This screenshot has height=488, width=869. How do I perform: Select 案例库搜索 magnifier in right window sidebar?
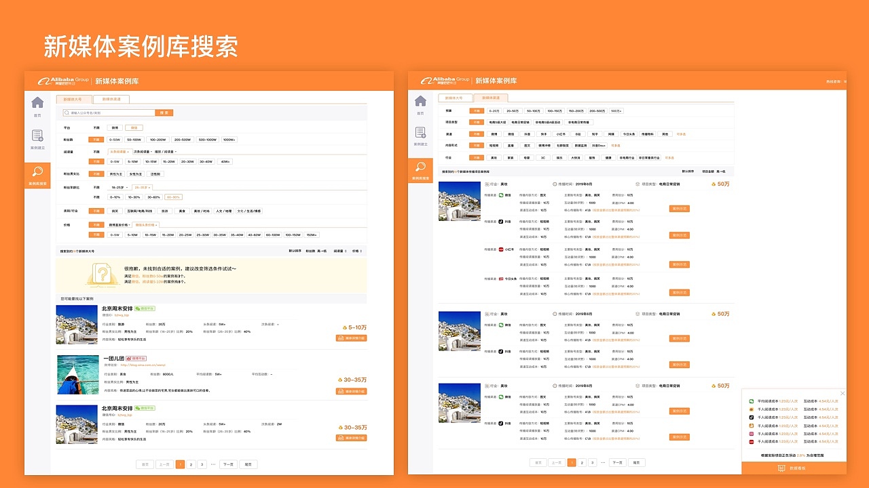(x=420, y=167)
